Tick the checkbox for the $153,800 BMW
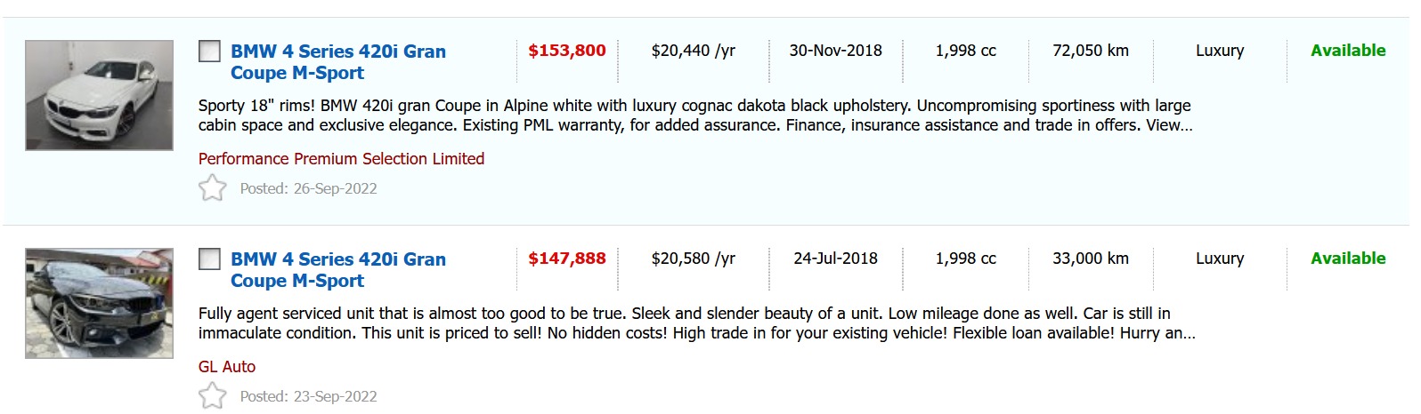 pyautogui.click(x=209, y=52)
